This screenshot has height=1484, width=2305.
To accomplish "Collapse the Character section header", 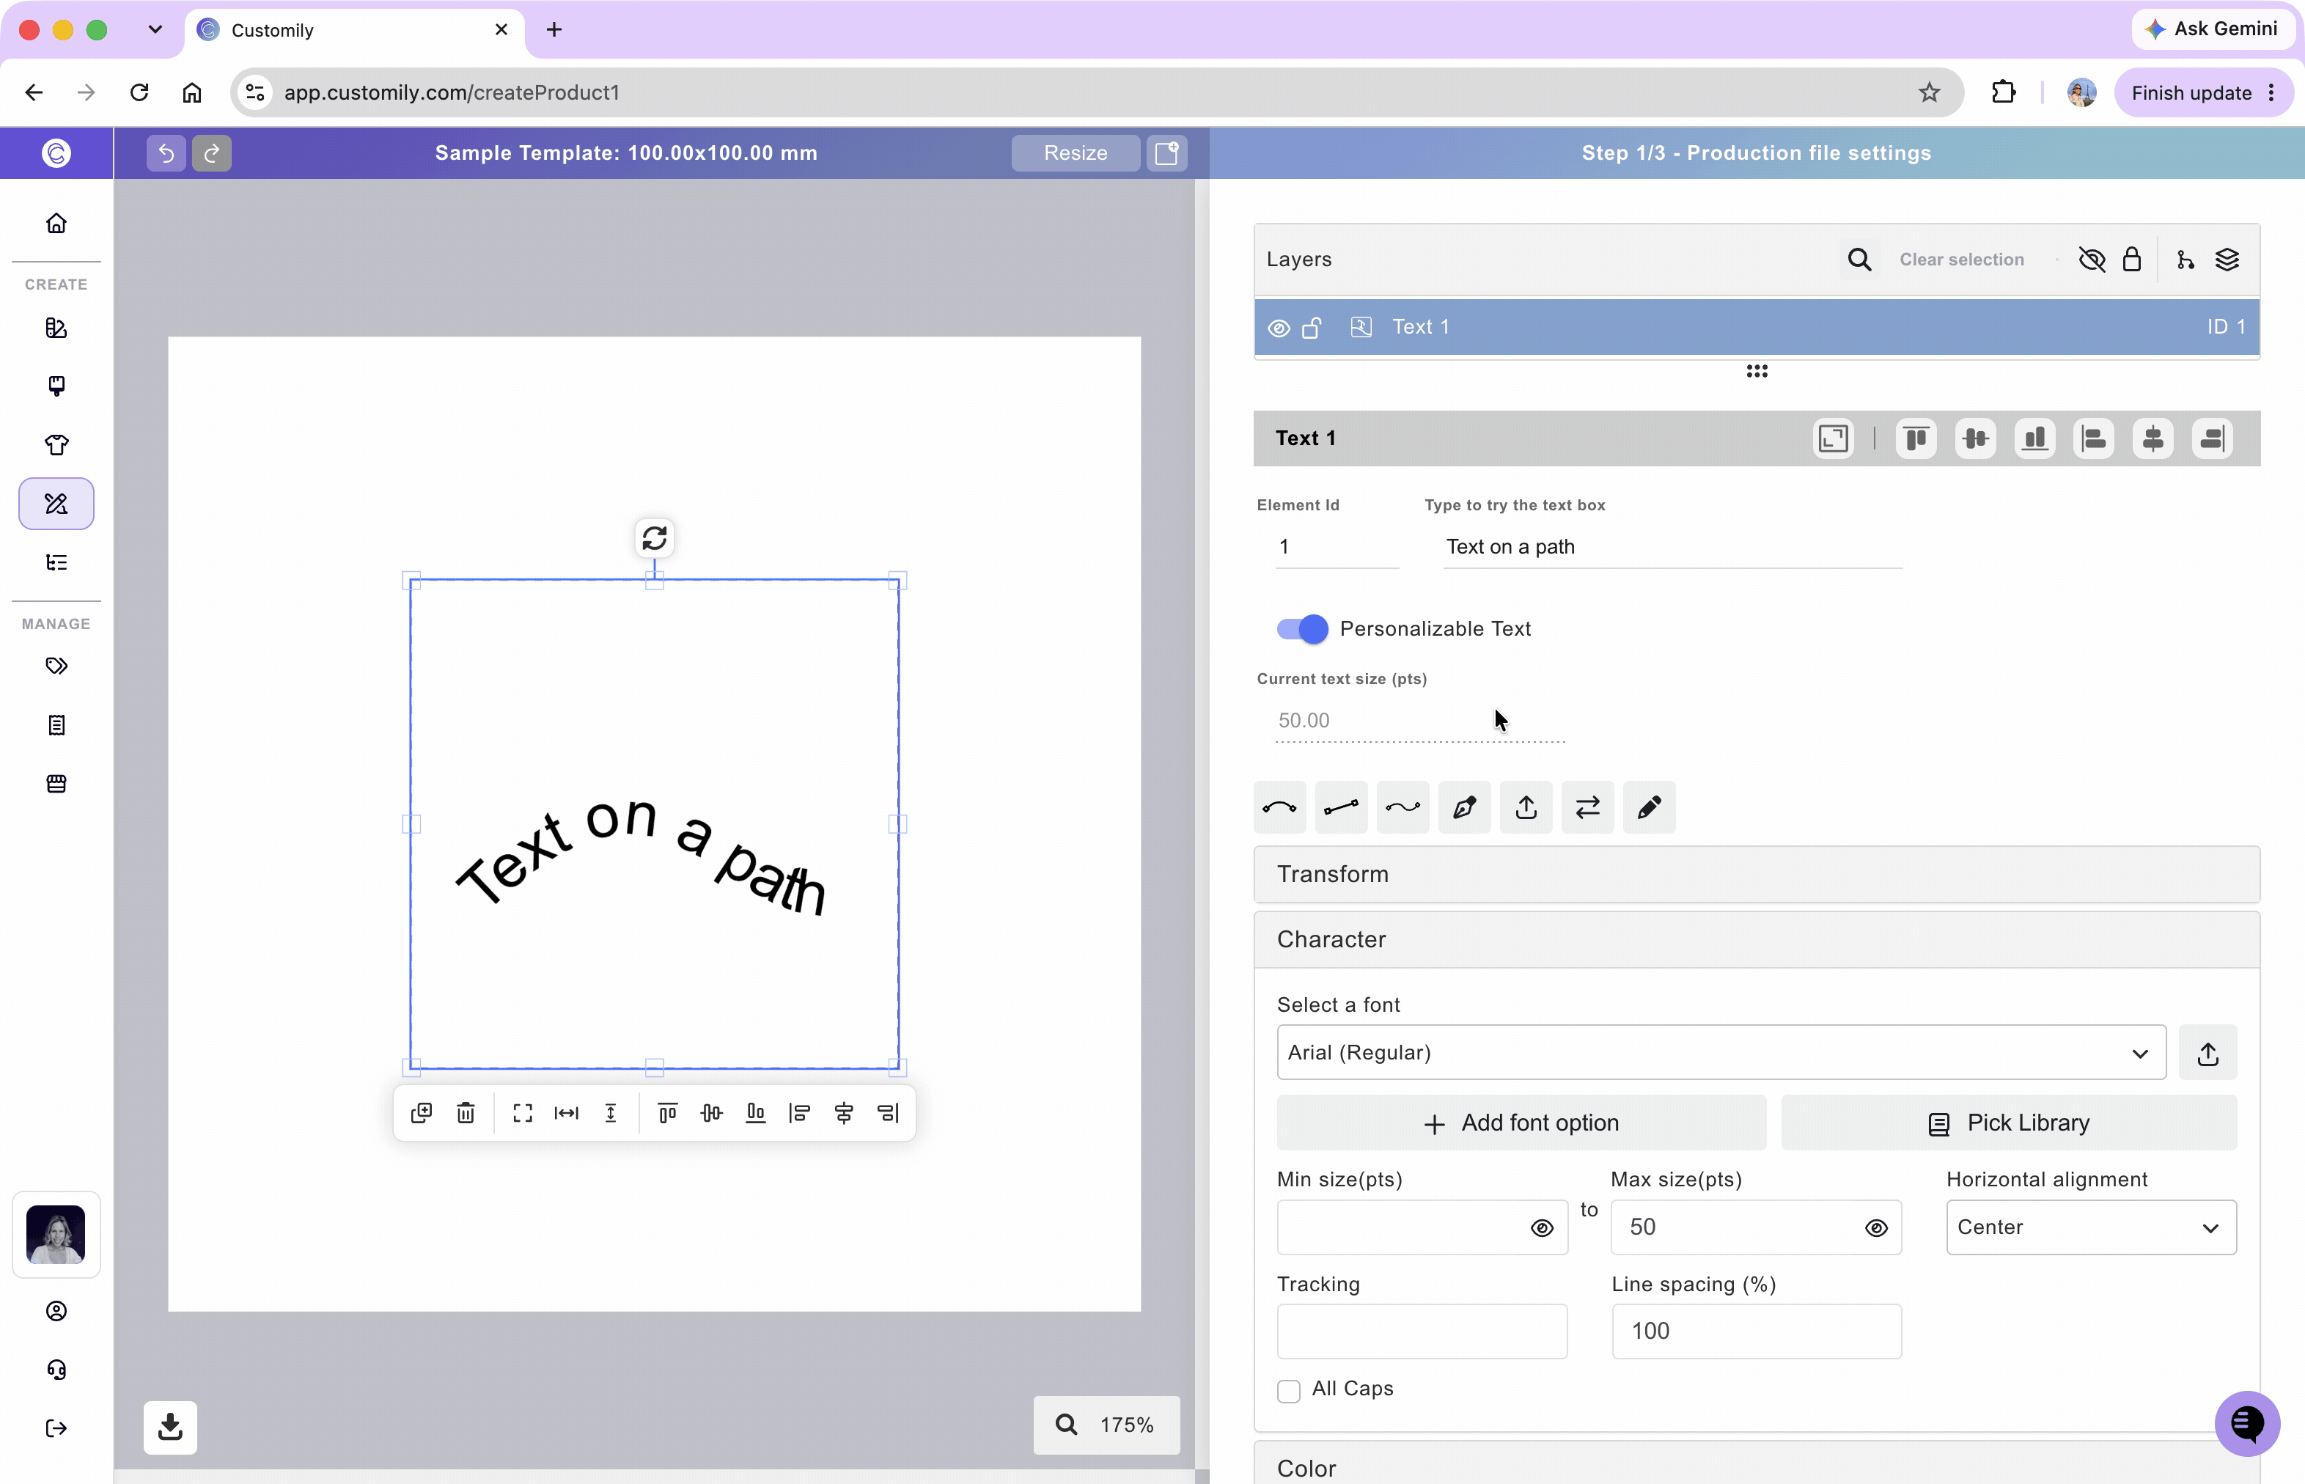I will [x=1756, y=939].
